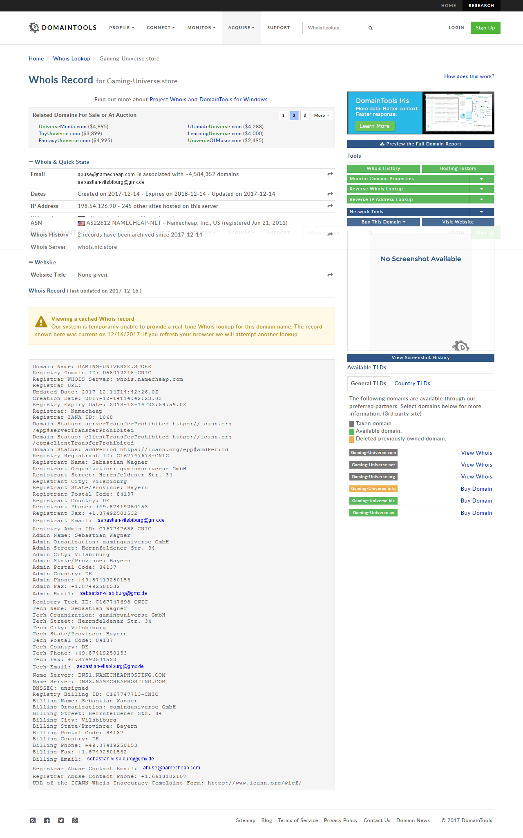Open the Connect dropdown menu
This screenshot has width=523, height=838.
coord(161,28)
